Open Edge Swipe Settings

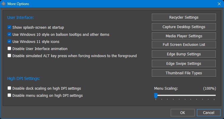(x=184, y=63)
